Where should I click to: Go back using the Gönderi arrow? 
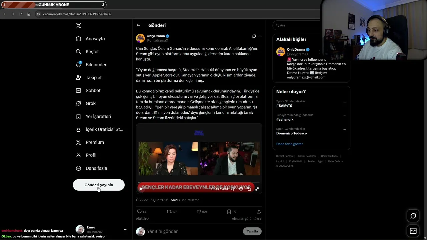pos(138,25)
